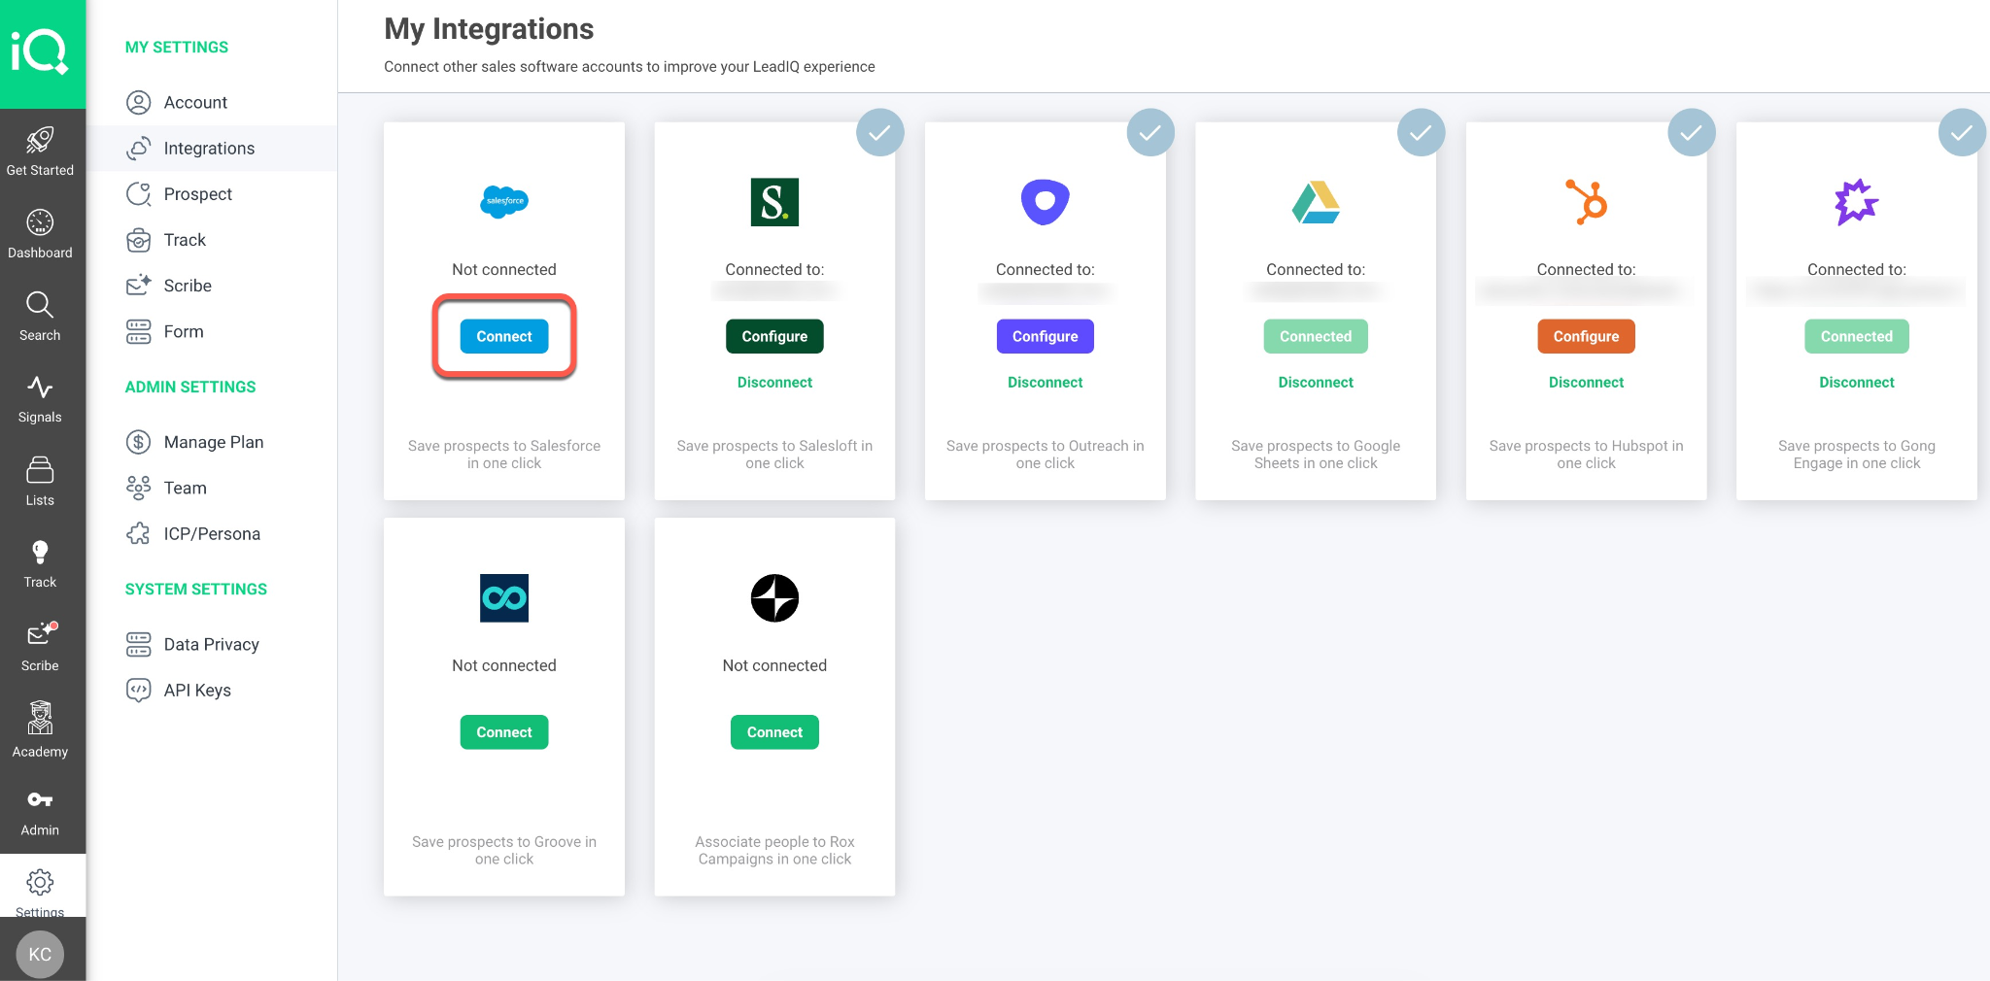
Task: Open the Admin key icon
Action: coord(40,799)
